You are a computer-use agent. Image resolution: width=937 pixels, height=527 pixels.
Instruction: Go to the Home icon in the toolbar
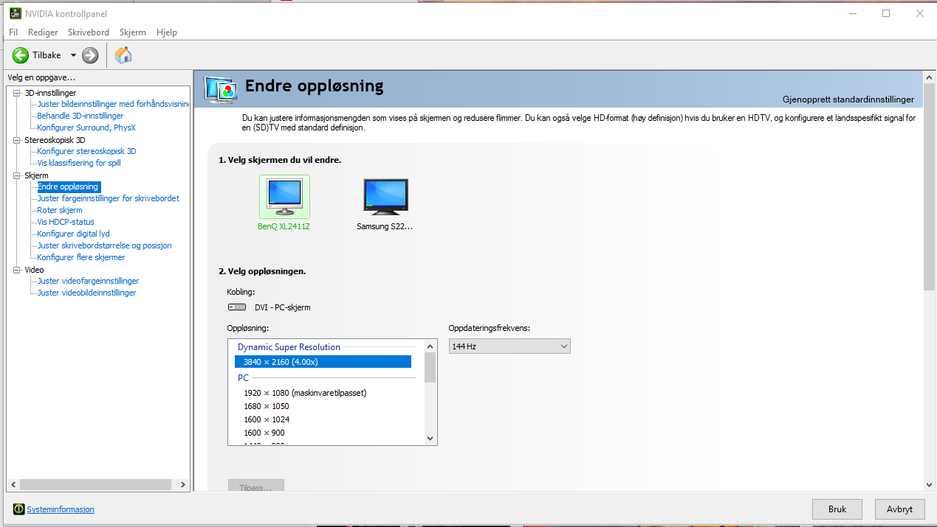coord(123,55)
